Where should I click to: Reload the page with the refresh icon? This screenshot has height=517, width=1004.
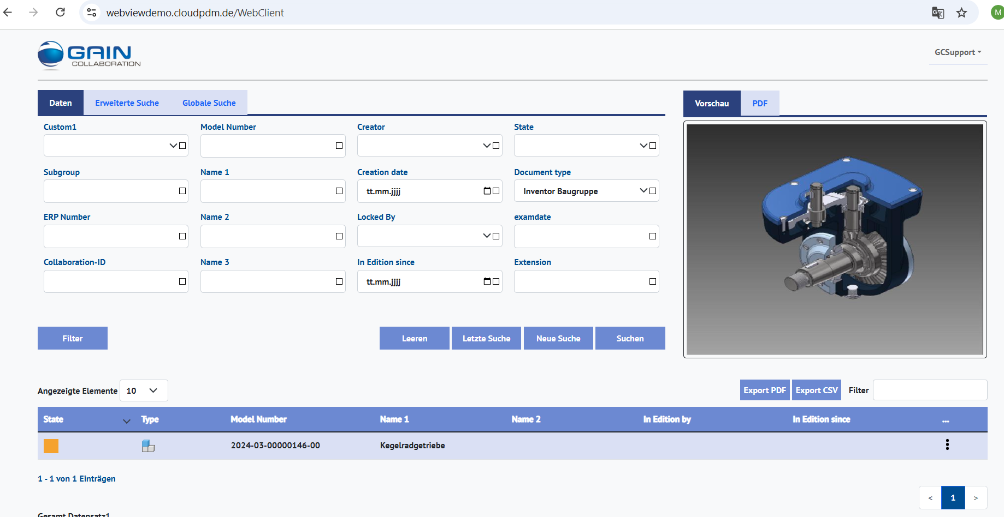pos(60,12)
